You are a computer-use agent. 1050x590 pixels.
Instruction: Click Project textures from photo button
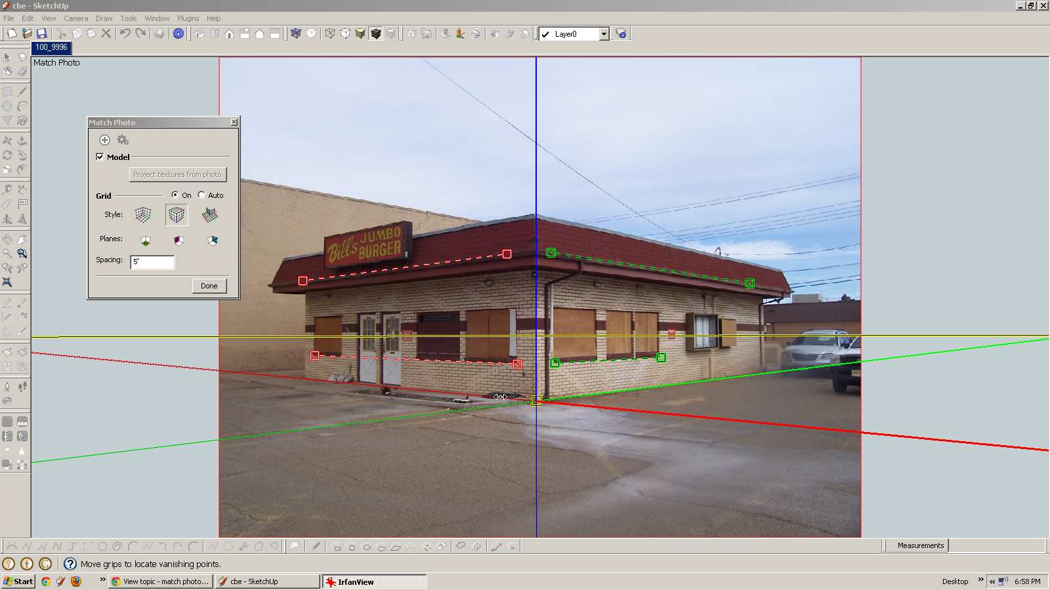[177, 174]
